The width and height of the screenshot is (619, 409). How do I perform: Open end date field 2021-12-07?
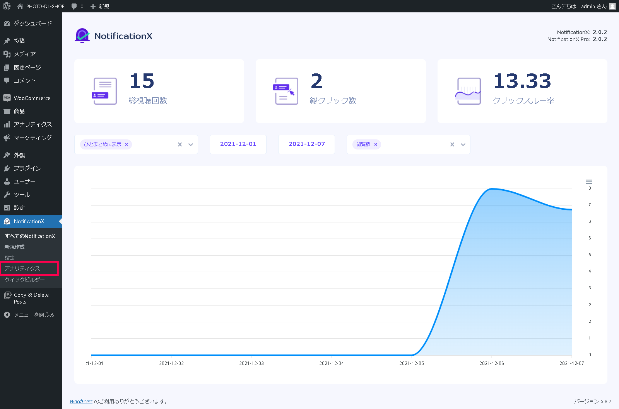tap(307, 144)
